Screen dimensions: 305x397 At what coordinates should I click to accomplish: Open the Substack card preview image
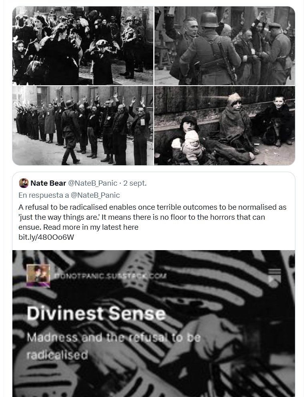(154, 324)
